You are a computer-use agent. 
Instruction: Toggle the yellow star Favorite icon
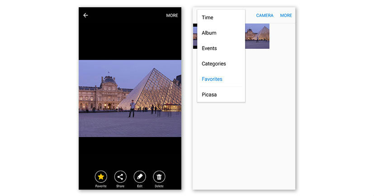tap(101, 177)
